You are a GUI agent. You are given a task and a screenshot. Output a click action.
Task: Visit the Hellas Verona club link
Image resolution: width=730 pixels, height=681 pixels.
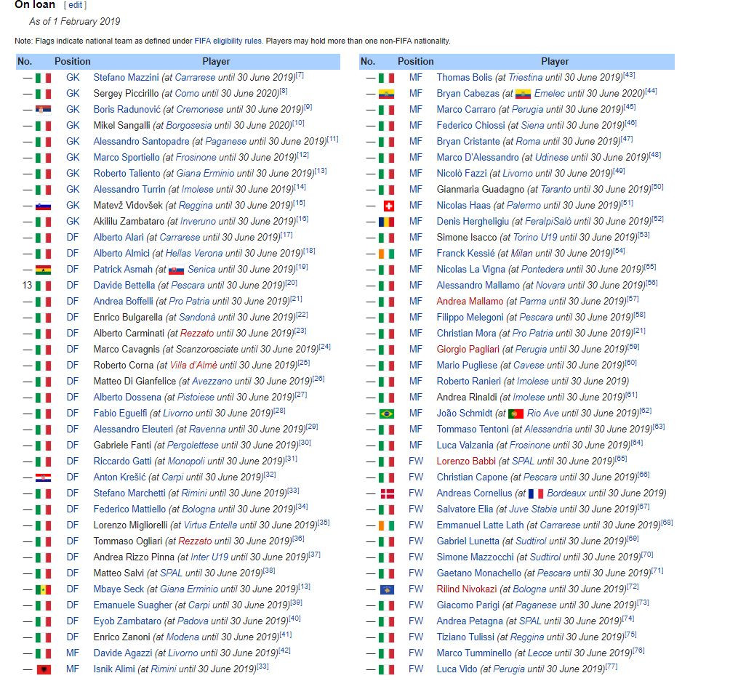point(193,253)
